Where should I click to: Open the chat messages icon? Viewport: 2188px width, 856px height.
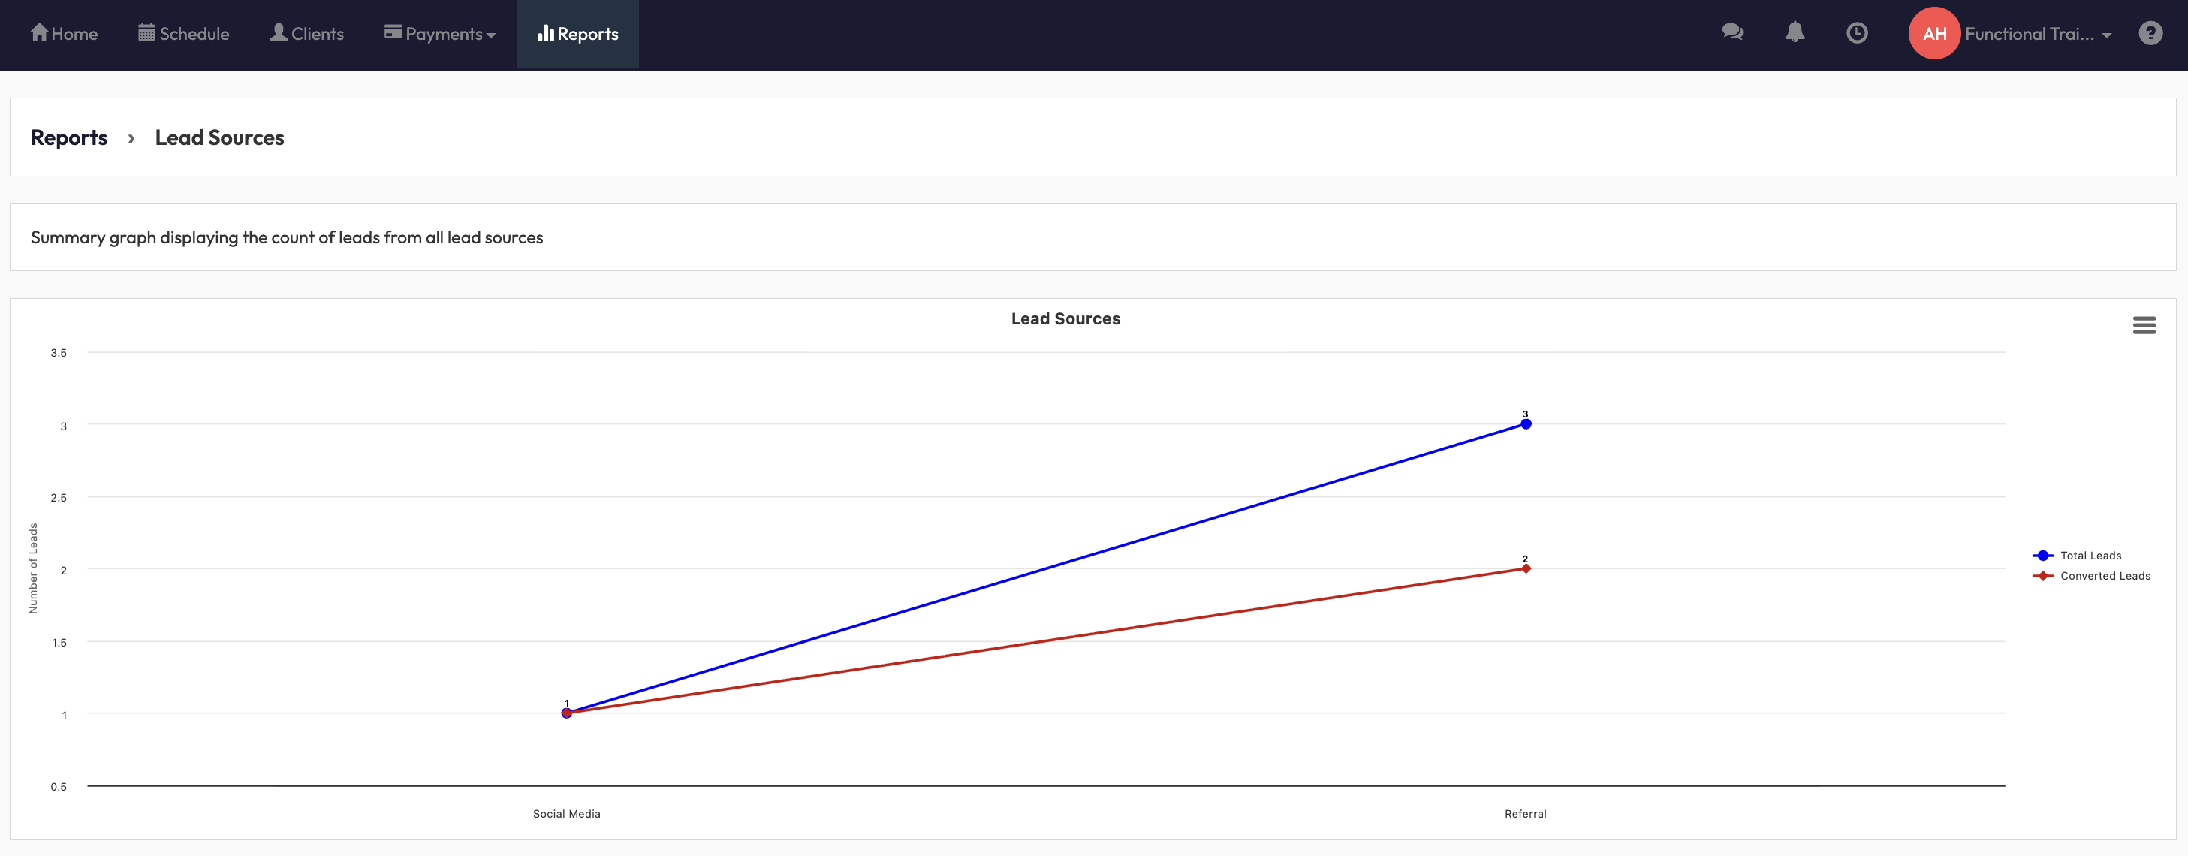[1732, 33]
